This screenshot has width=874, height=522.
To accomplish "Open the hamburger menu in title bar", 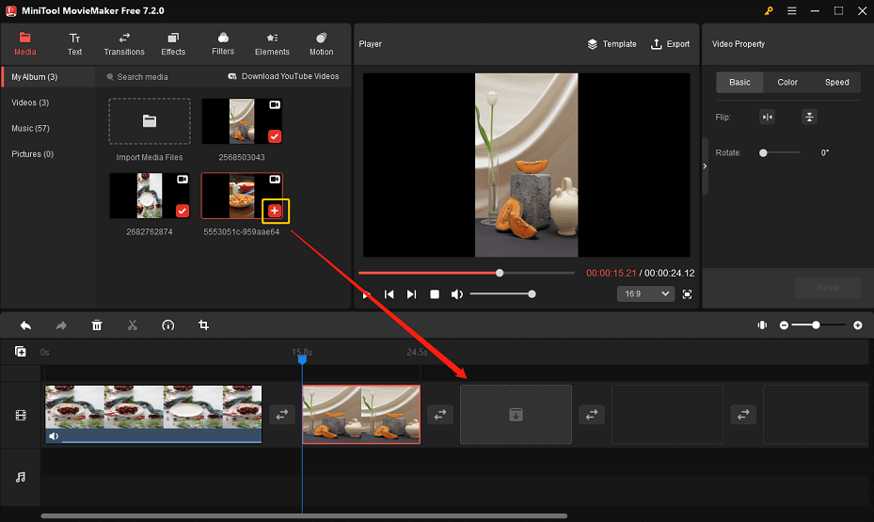I will 791,10.
